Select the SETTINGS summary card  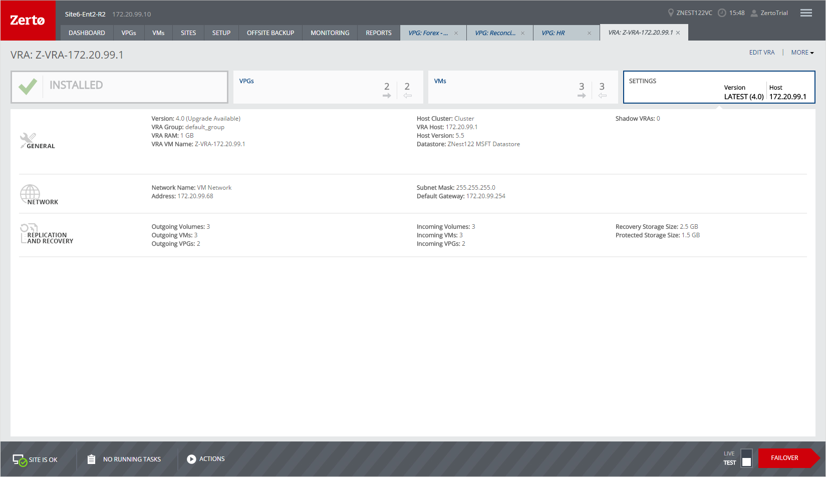tap(719, 87)
